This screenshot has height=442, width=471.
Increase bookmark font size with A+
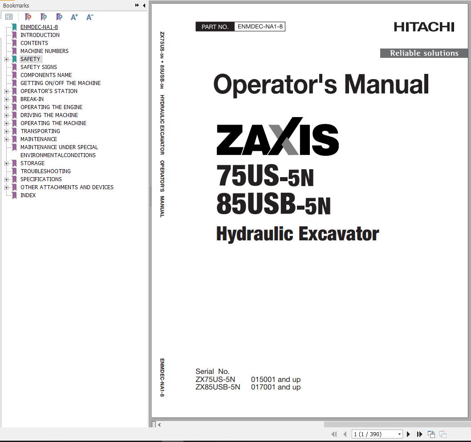click(74, 17)
